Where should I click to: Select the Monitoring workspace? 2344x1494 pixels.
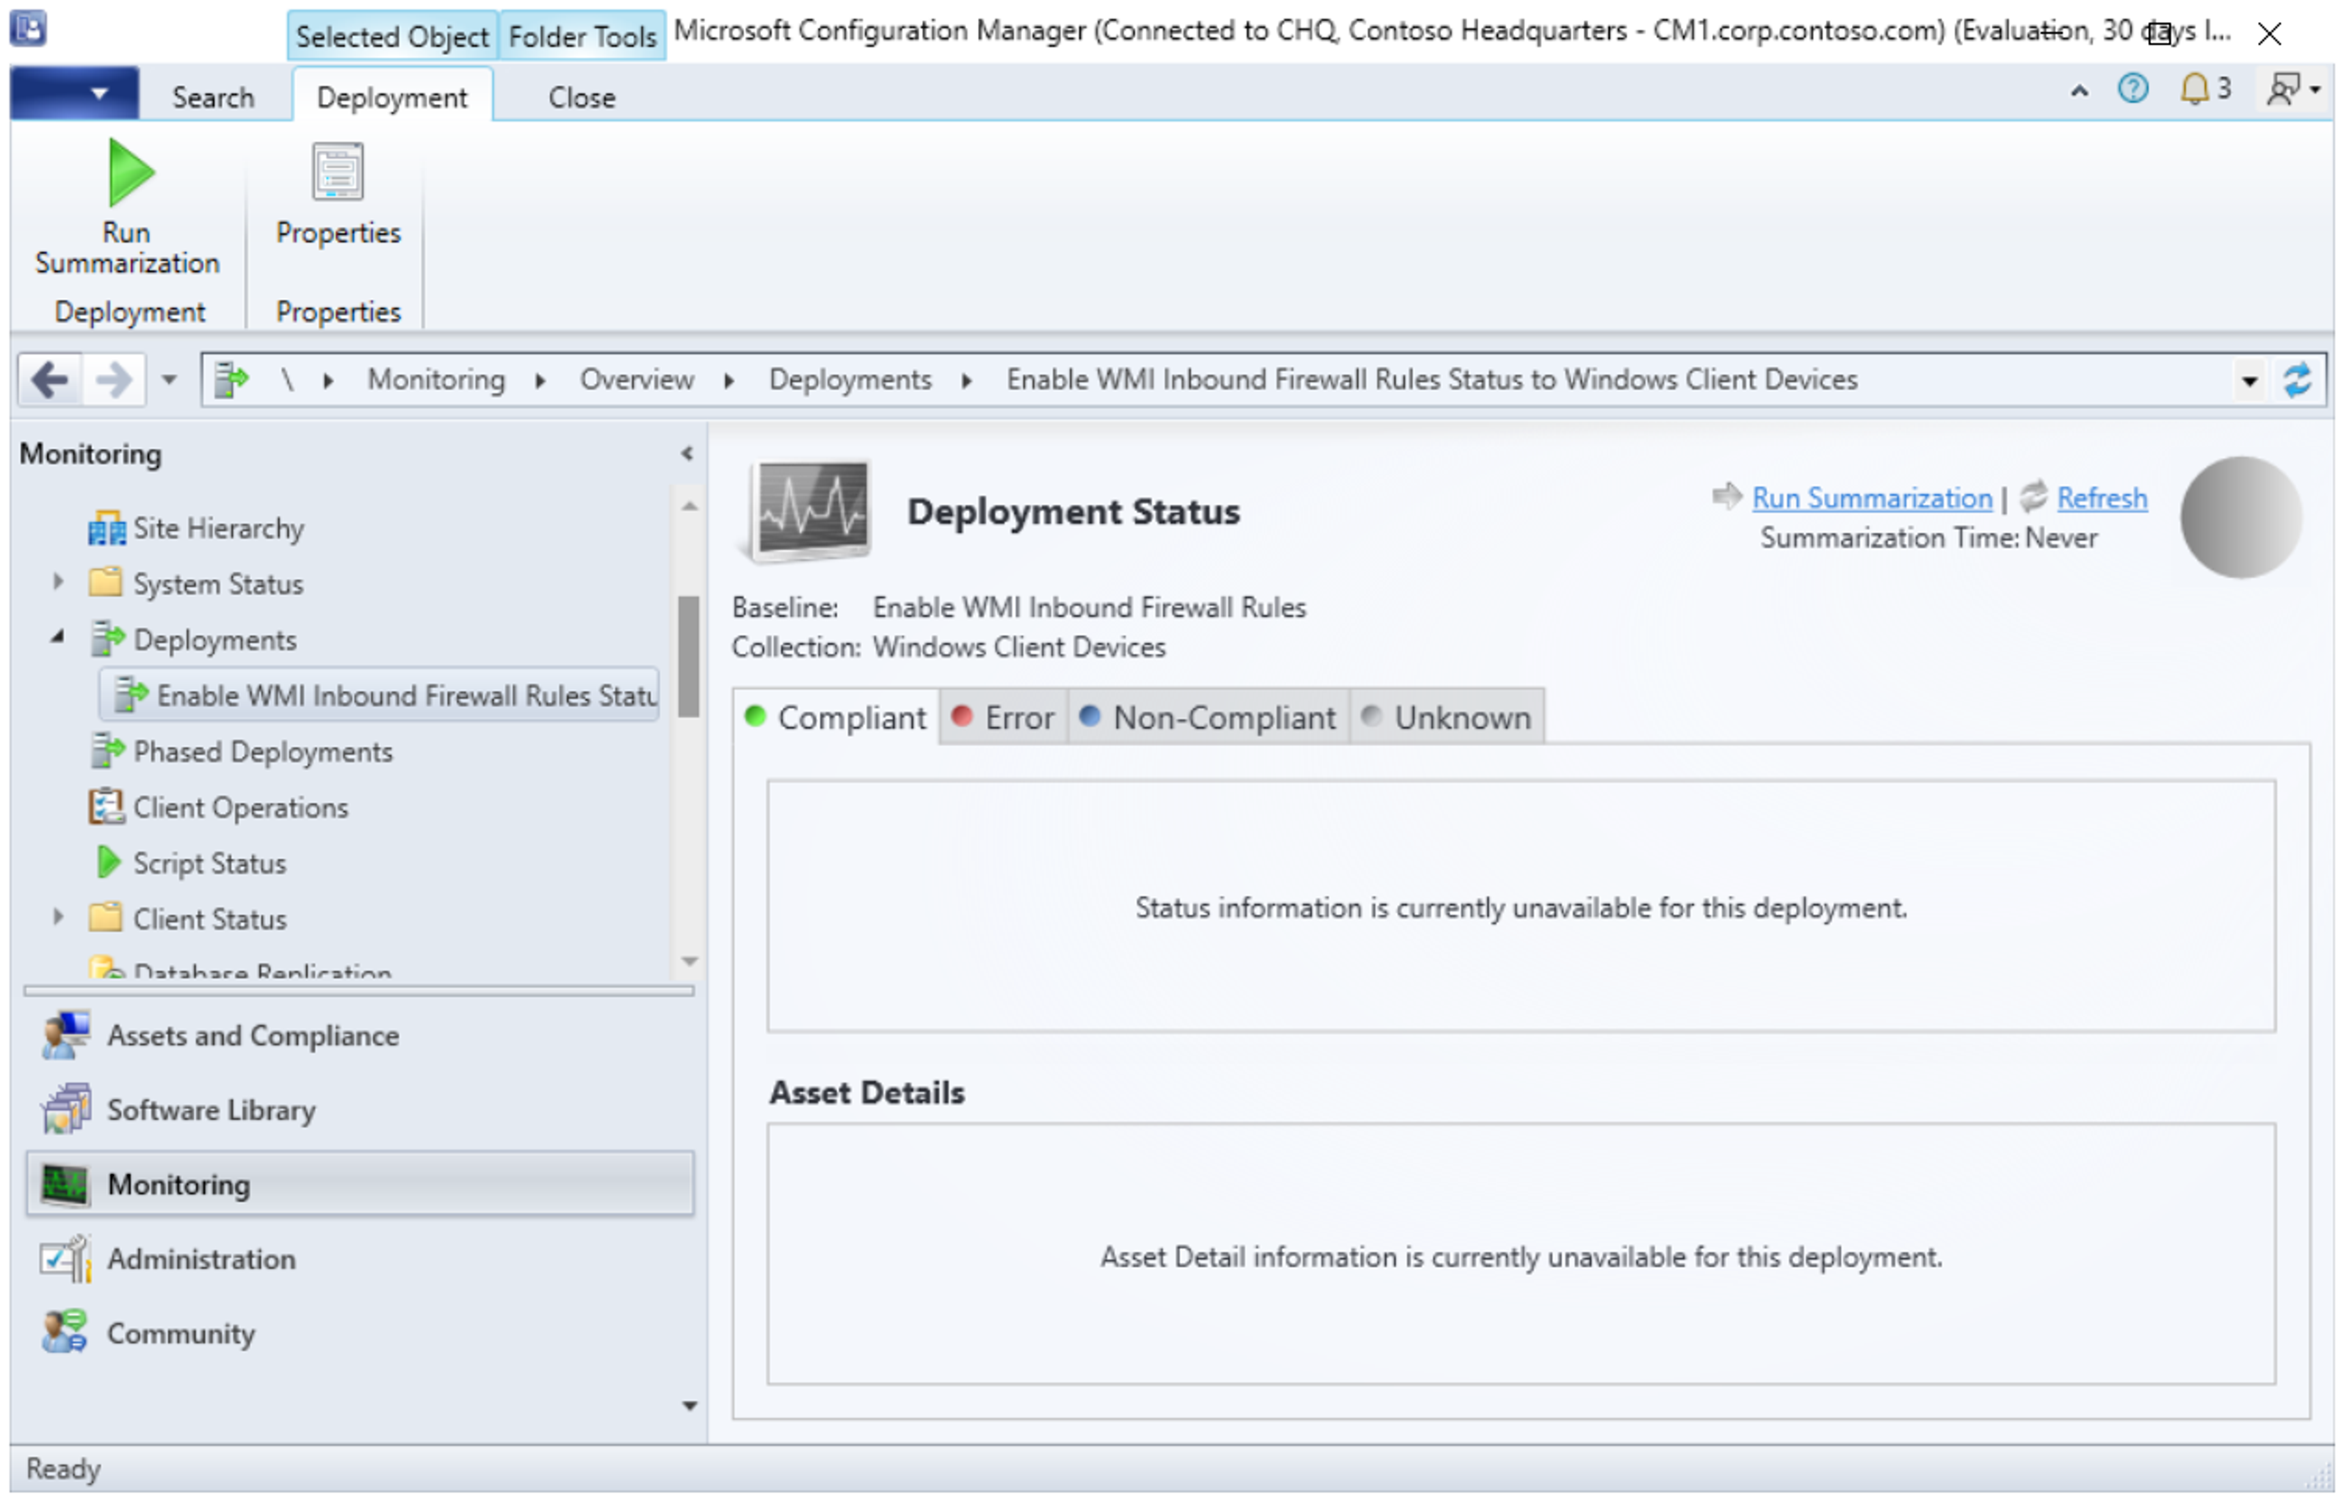[x=359, y=1185]
